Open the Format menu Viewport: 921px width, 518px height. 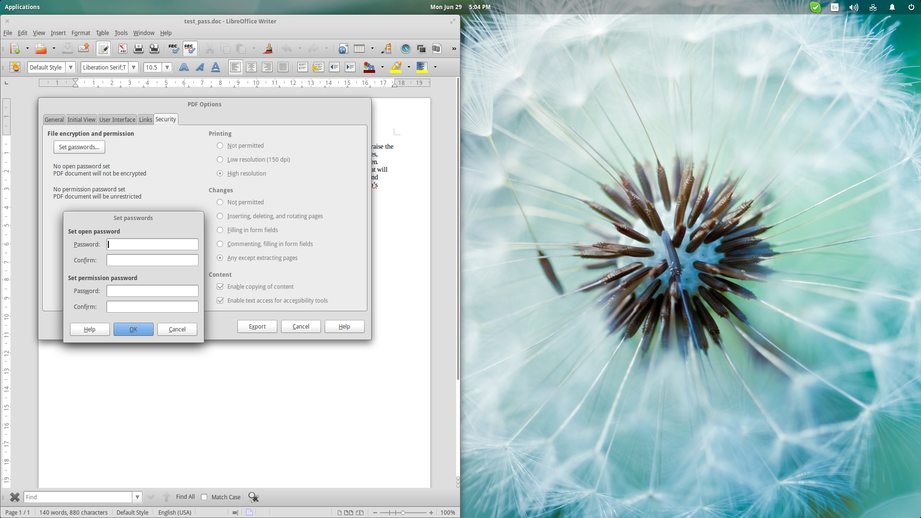tap(81, 33)
